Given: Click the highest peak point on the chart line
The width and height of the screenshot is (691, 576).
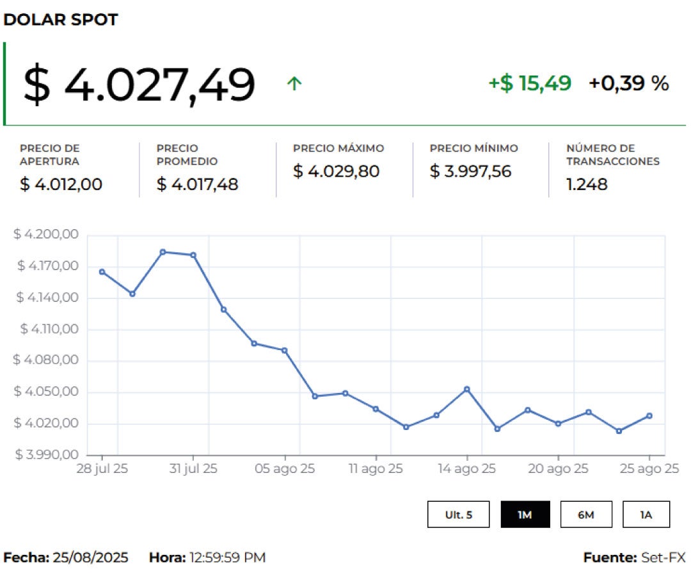Looking at the screenshot, I should [x=163, y=252].
